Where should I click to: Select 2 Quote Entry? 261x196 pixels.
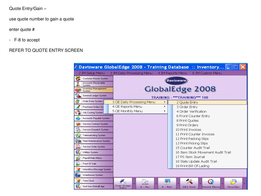[x=207, y=103]
